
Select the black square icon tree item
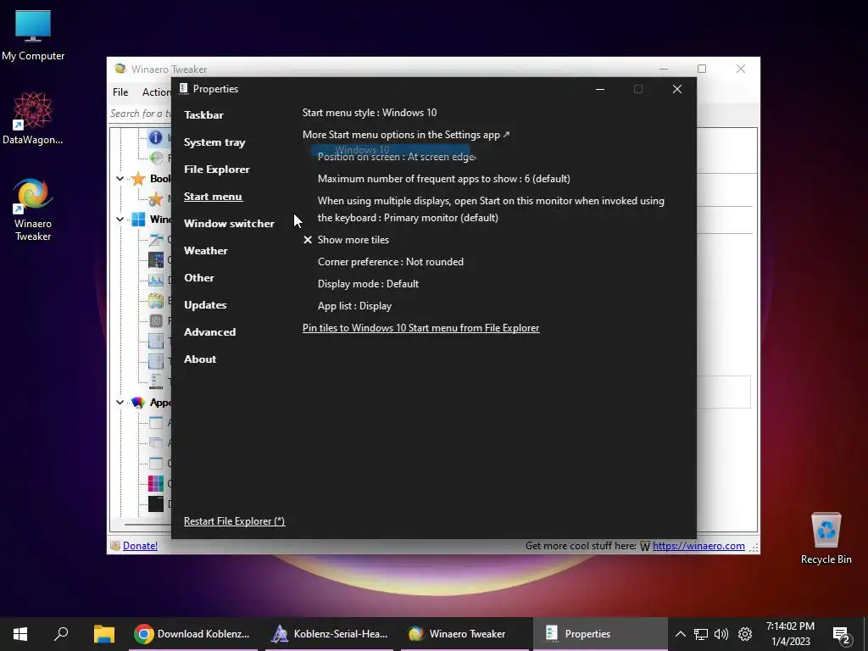click(x=156, y=504)
